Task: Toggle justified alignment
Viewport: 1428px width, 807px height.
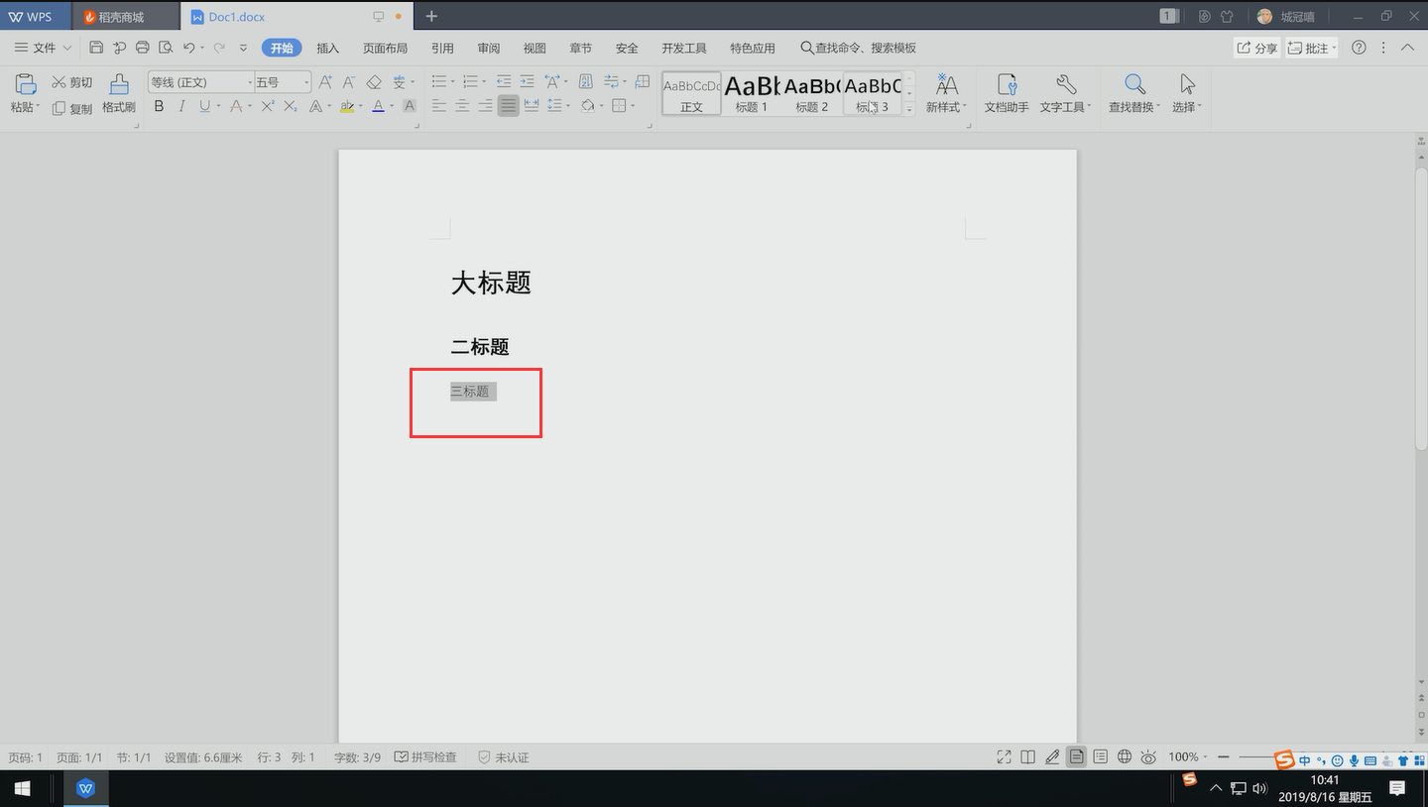Action: (508, 106)
